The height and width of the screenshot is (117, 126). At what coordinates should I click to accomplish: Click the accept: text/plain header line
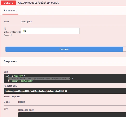(x=20, y=81)
